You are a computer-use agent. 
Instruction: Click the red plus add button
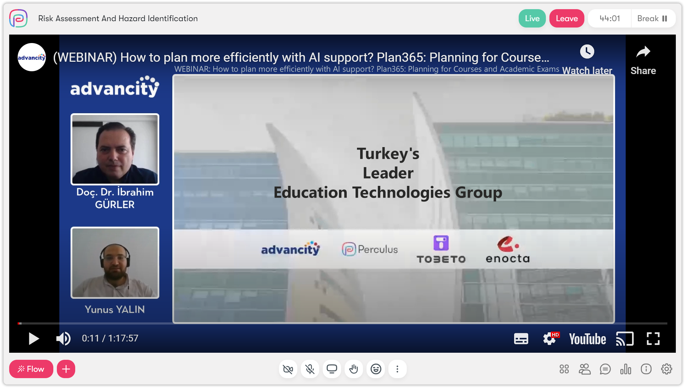tap(66, 369)
